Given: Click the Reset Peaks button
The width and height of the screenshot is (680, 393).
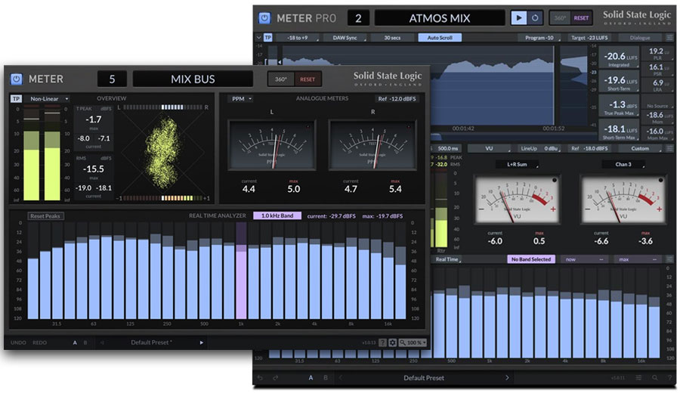Looking at the screenshot, I should pos(45,216).
